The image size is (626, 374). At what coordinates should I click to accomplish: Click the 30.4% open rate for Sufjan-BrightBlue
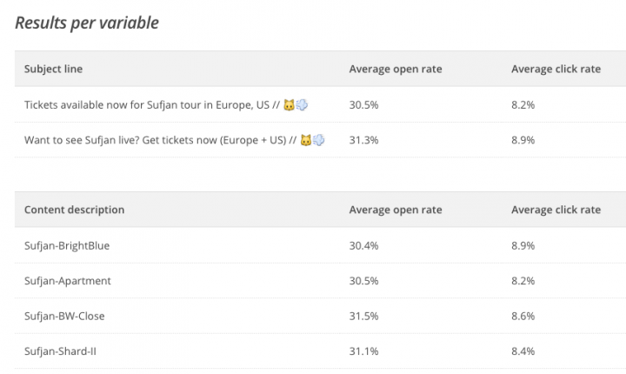coord(363,246)
